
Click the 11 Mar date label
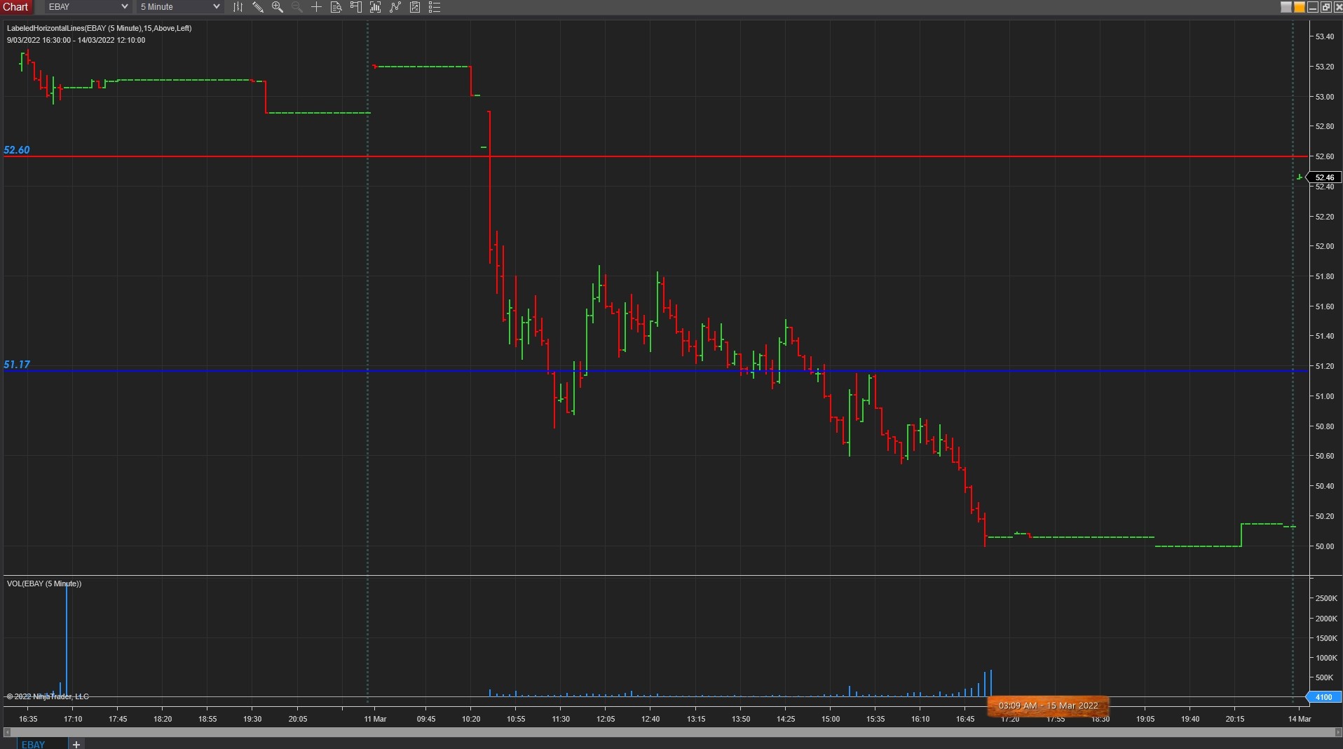click(375, 719)
